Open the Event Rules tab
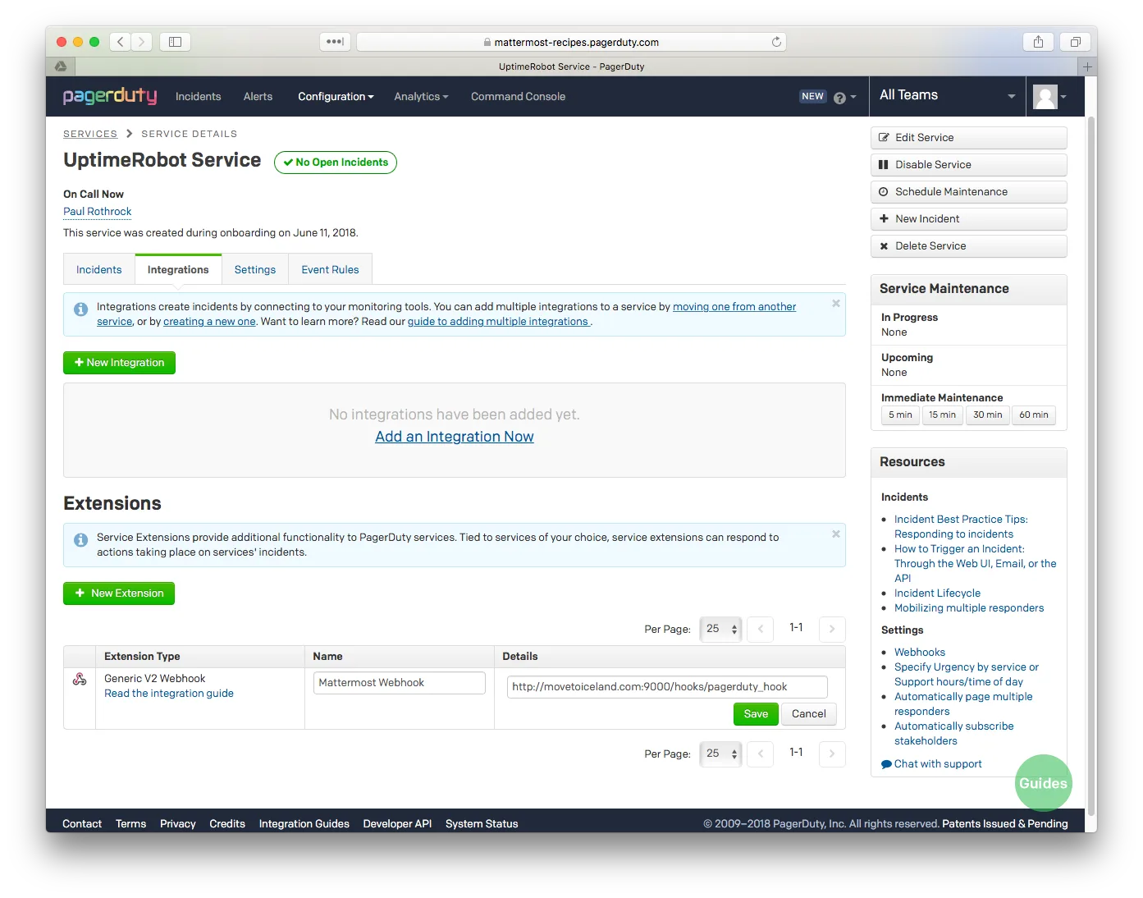 click(x=330, y=269)
